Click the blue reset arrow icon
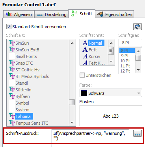The height and width of the screenshot is (147, 145). click(x=138, y=27)
